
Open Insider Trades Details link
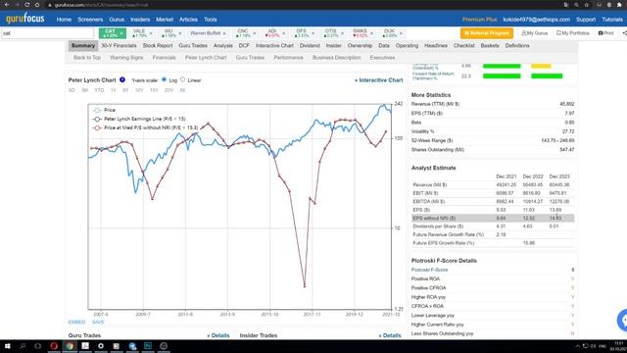tap(390, 335)
